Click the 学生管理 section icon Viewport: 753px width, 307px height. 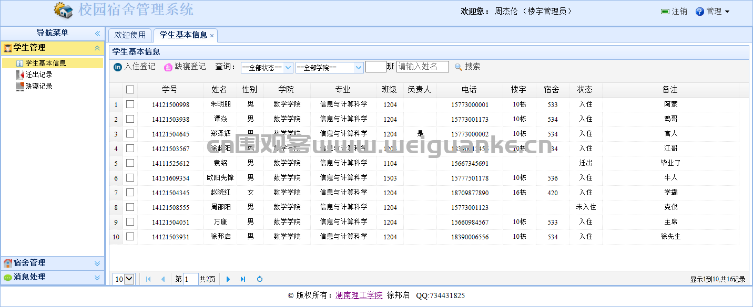pos(7,48)
